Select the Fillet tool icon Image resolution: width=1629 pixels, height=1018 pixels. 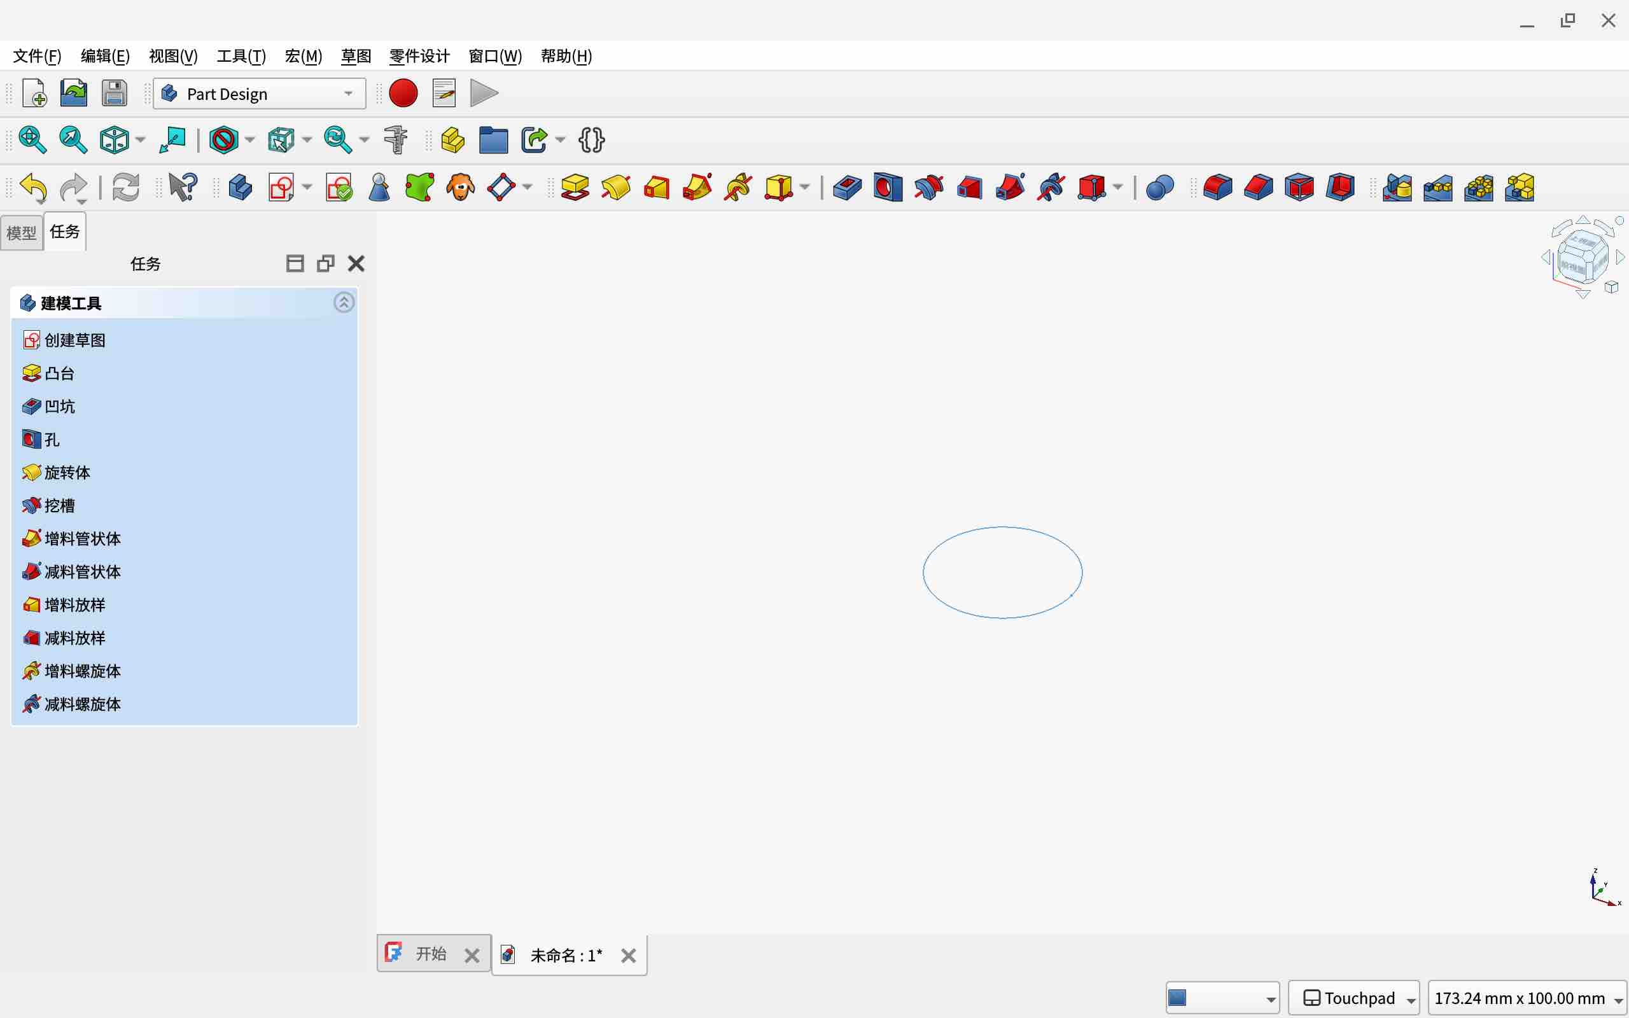[x=1217, y=187]
